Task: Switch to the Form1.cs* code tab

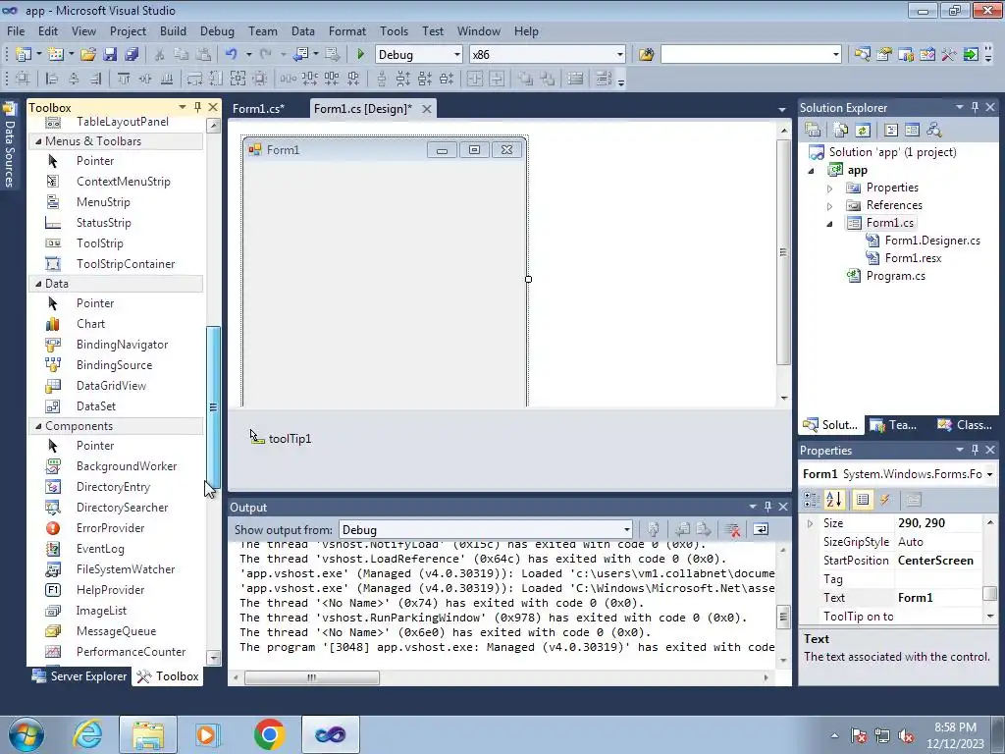Action: 258,108
